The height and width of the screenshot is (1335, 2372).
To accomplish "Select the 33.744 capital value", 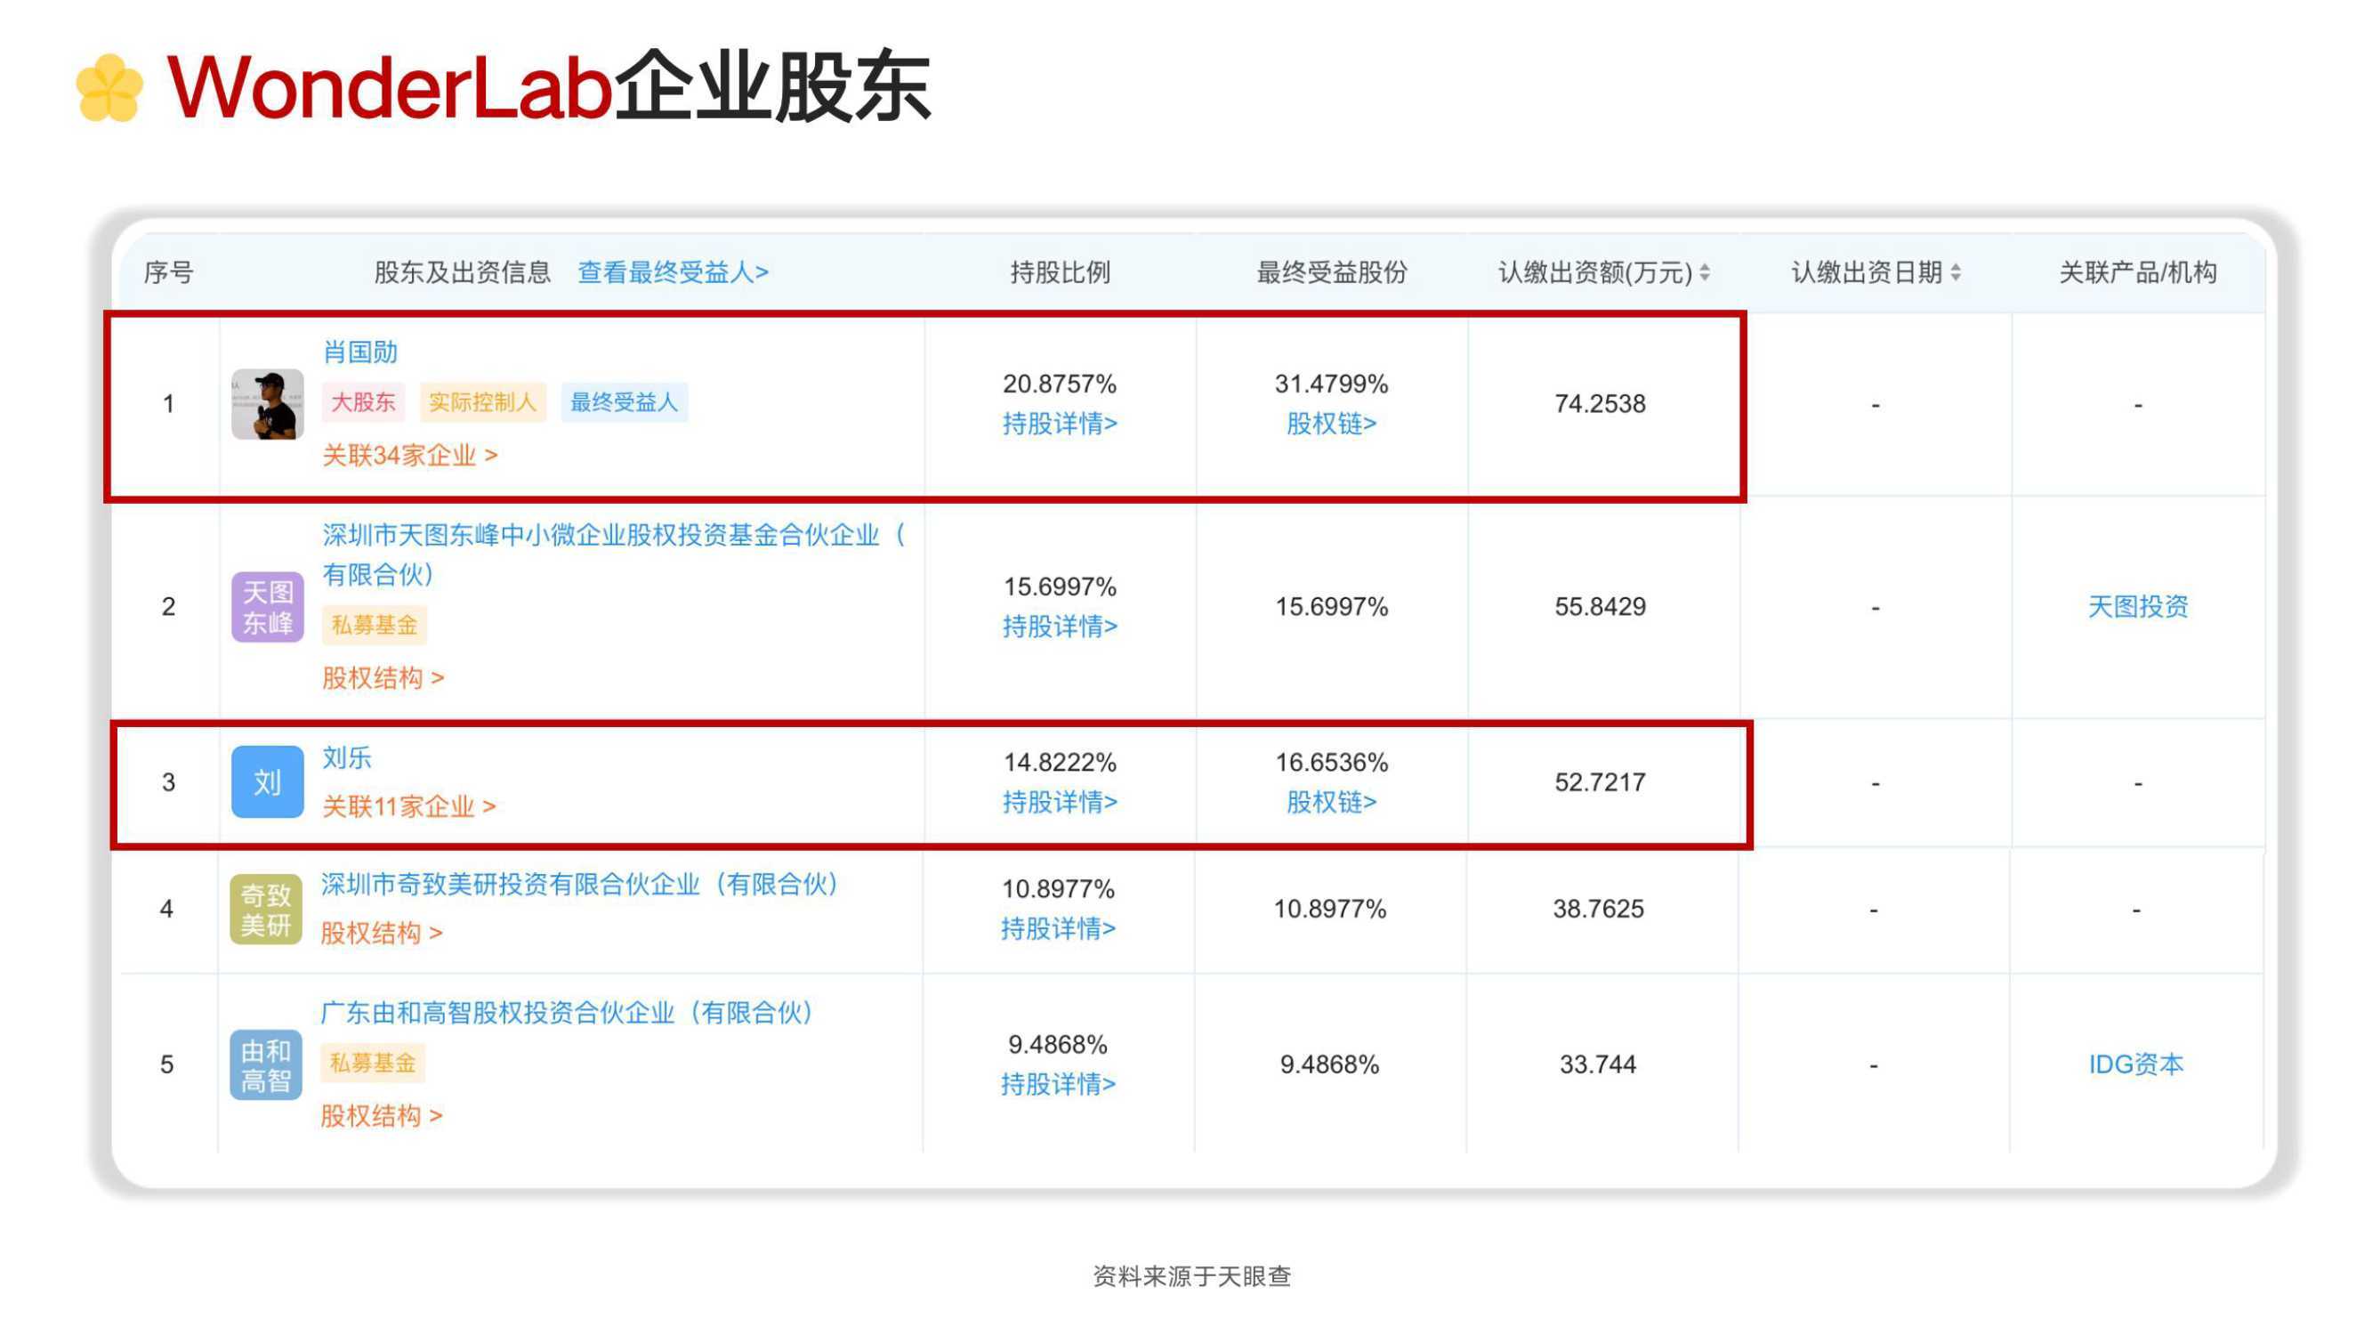I will pos(1599,1065).
